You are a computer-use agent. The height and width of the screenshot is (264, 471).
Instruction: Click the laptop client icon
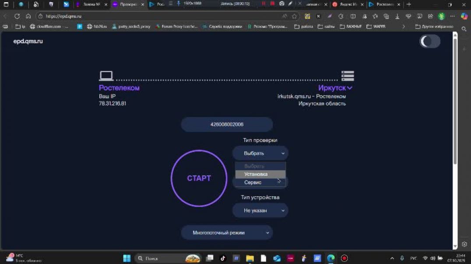106,76
